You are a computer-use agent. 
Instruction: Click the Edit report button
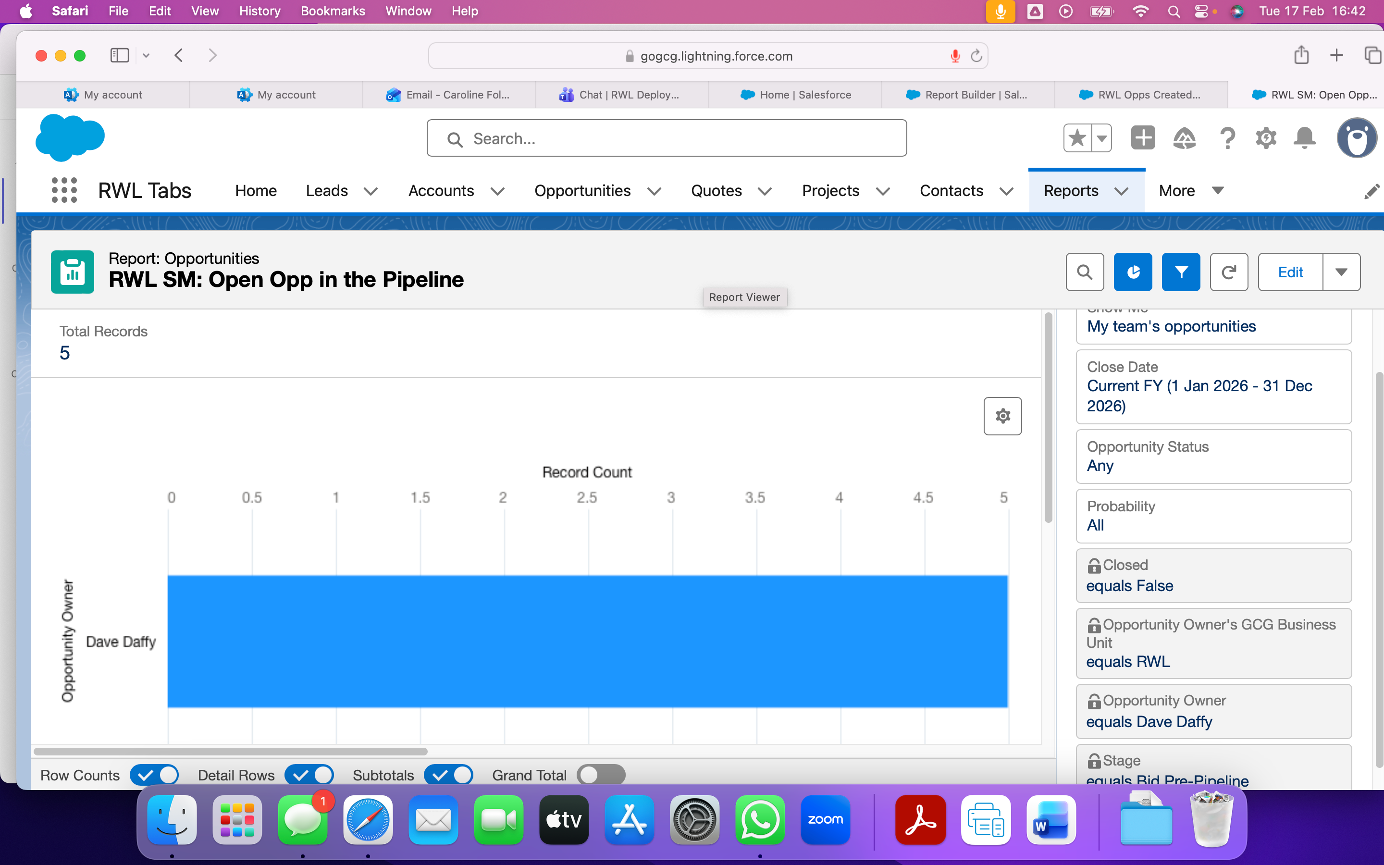pyautogui.click(x=1290, y=272)
